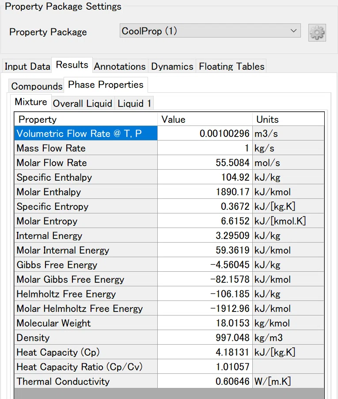338x399 pixels.
Task: Click the value 18.0153
Action: coord(205,323)
